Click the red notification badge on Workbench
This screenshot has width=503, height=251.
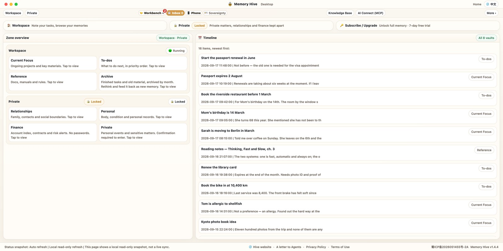point(165,11)
